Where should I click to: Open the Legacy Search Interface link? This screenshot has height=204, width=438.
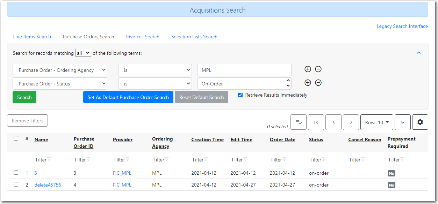402,26
